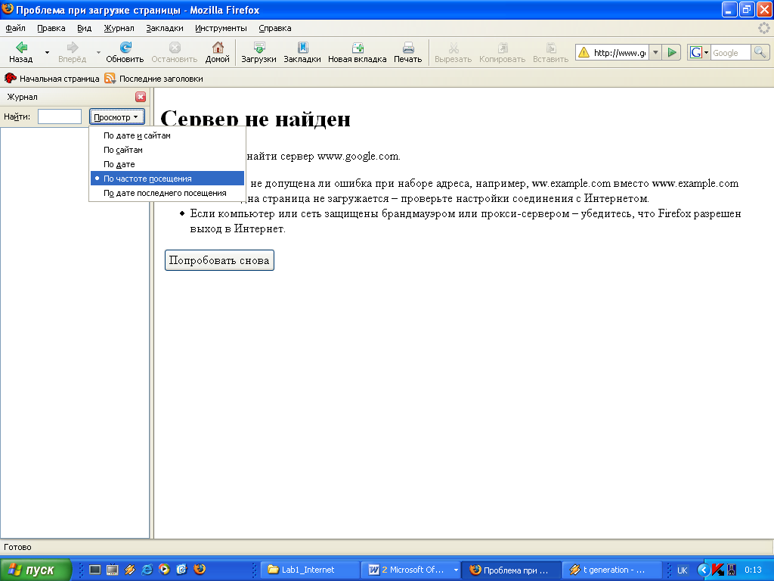Launch Internet Explorer from quick launch

(147, 570)
